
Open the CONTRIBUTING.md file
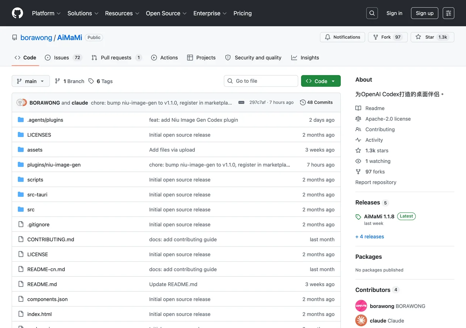coord(51,239)
